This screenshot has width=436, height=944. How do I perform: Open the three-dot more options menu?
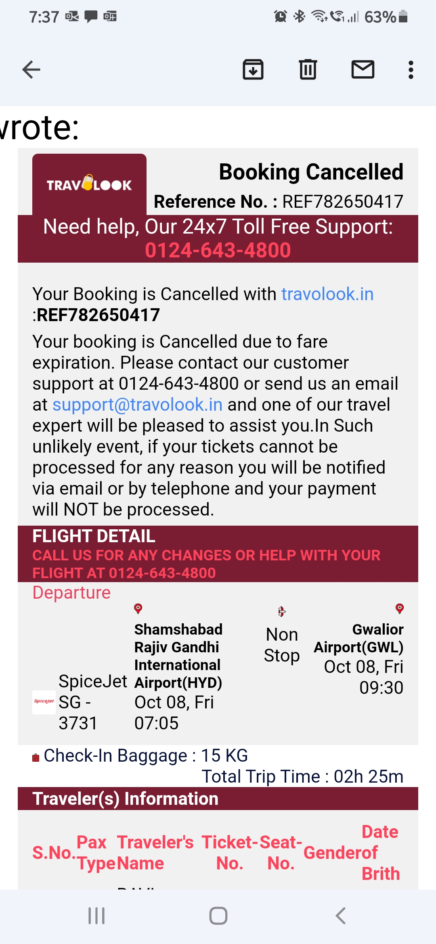point(411,70)
